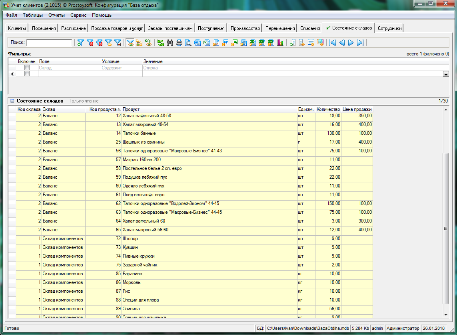Click the binoculars find icon
Screen dimensions: 457x335
pos(170,43)
